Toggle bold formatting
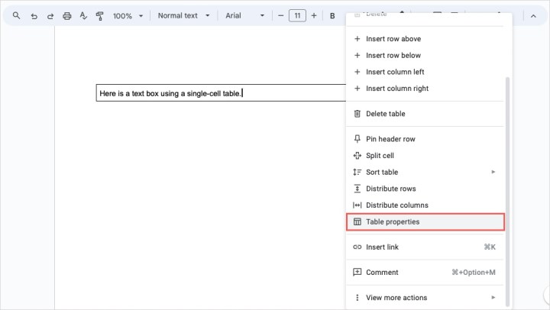The width and height of the screenshot is (550, 310). (332, 15)
